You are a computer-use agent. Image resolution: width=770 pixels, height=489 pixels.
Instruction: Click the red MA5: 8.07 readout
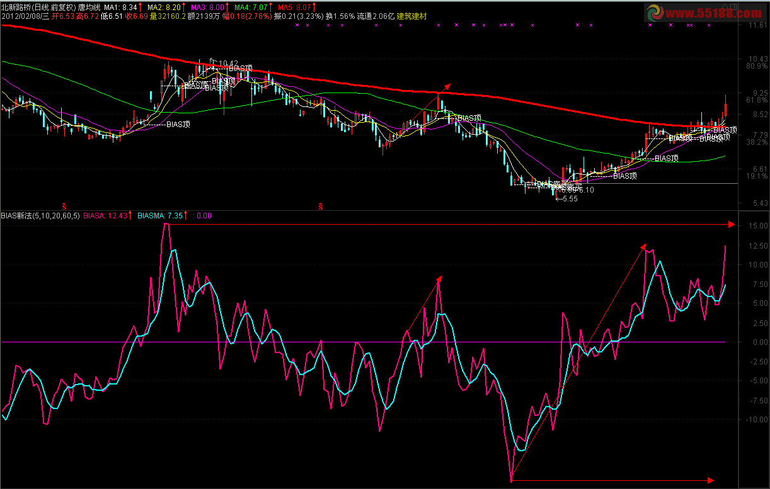[x=294, y=7]
